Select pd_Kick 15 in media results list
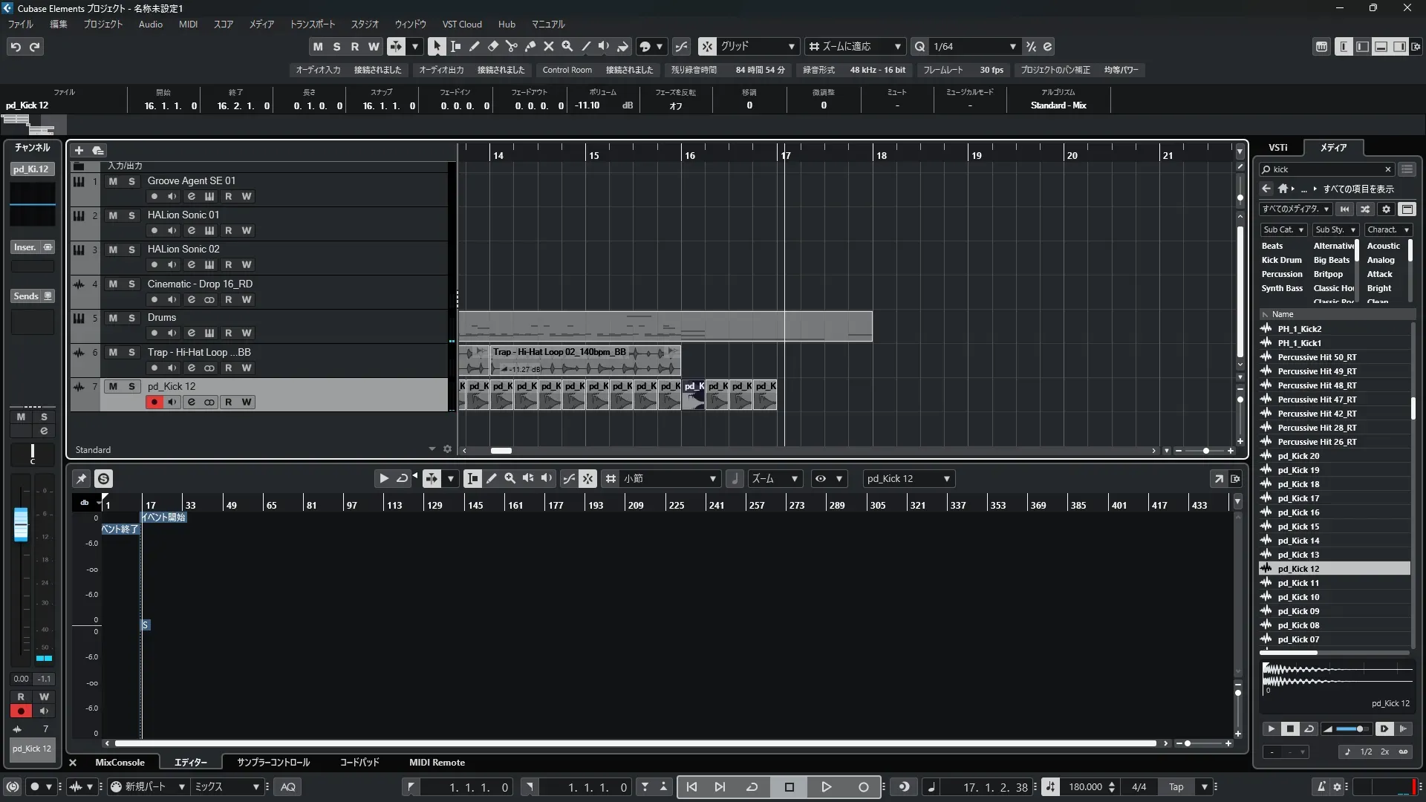Image resolution: width=1426 pixels, height=802 pixels. pyautogui.click(x=1298, y=526)
